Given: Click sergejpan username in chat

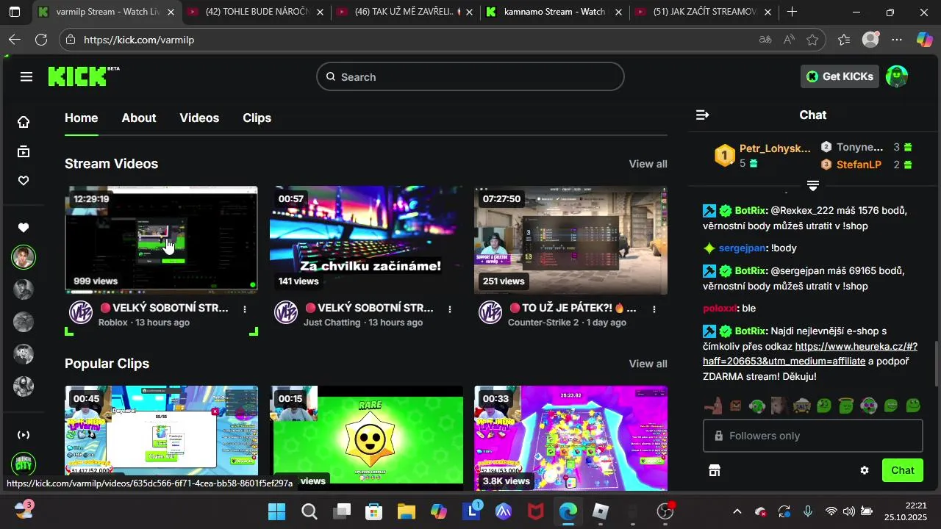Looking at the screenshot, I should pyautogui.click(x=743, y=248).
